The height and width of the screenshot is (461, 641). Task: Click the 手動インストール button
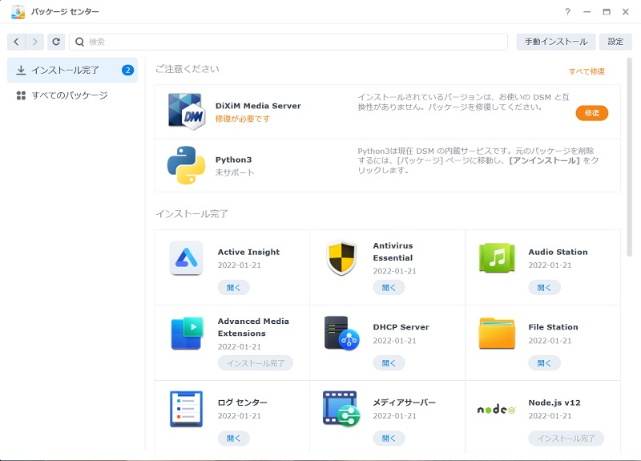pyautogui.click(x=556, y=42)
